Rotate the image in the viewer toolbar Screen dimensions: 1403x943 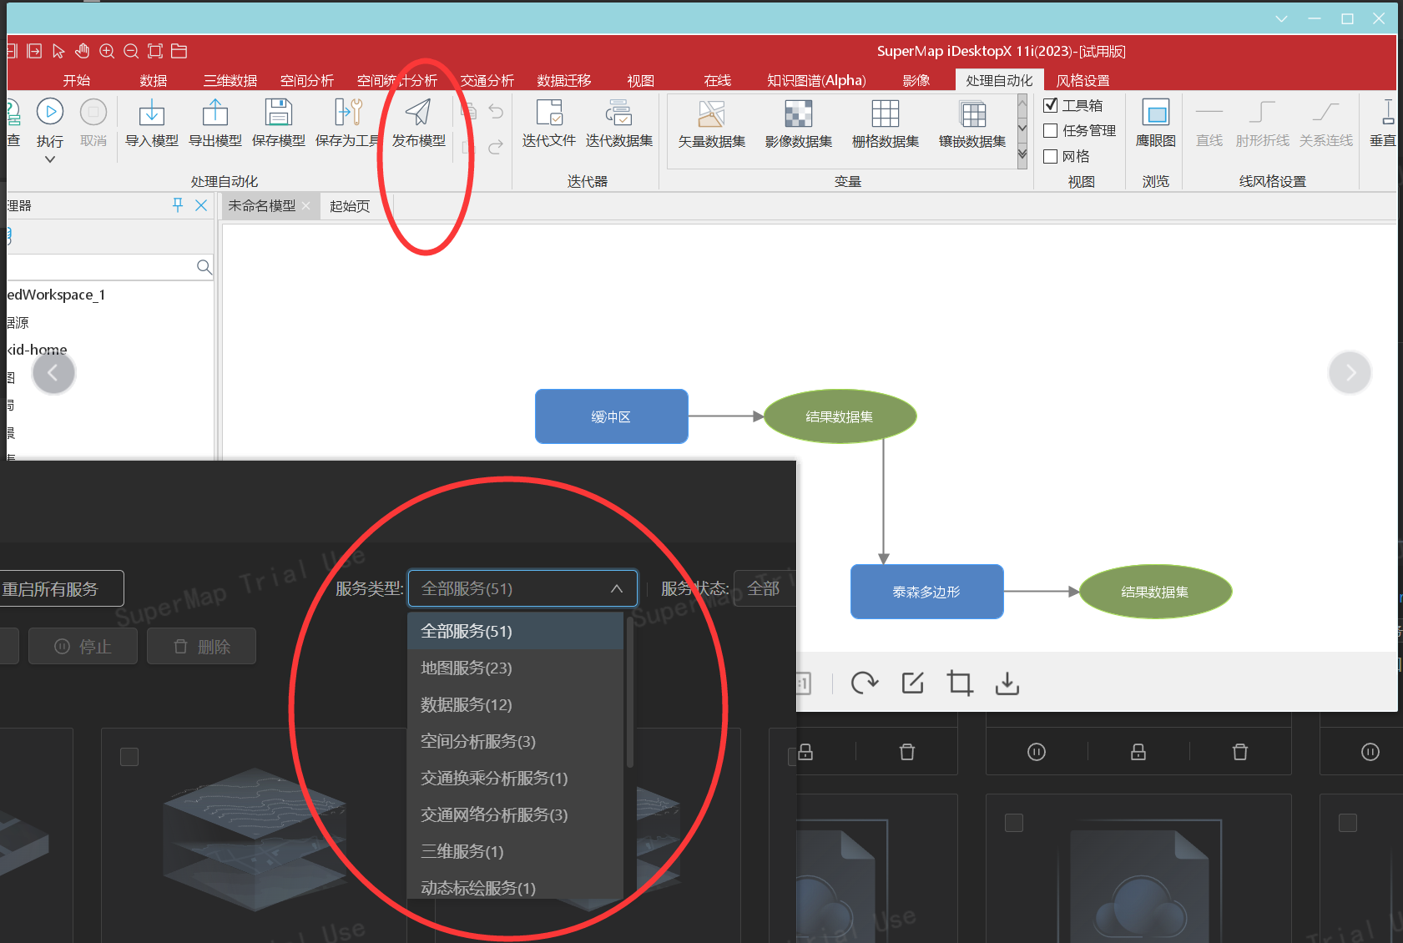[x=865, y=683]
